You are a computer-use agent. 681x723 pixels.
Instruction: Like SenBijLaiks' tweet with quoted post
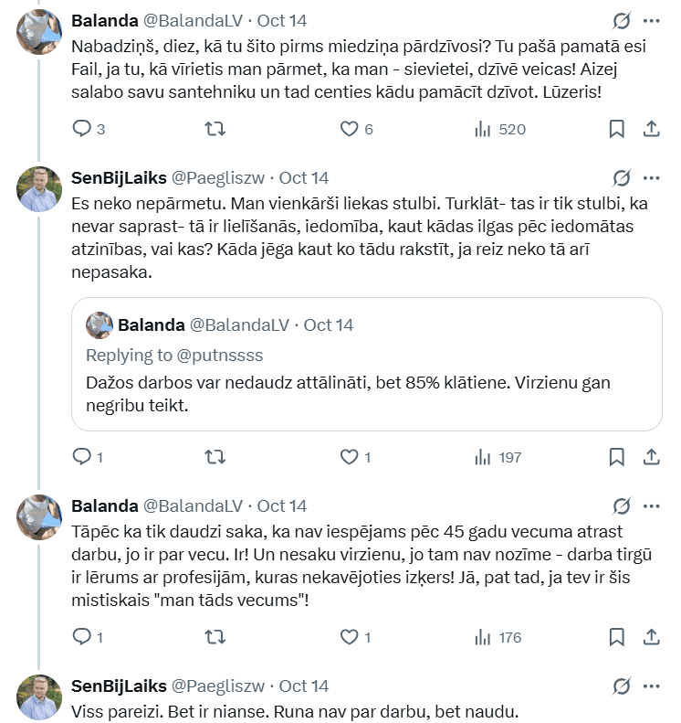[349, 456]
